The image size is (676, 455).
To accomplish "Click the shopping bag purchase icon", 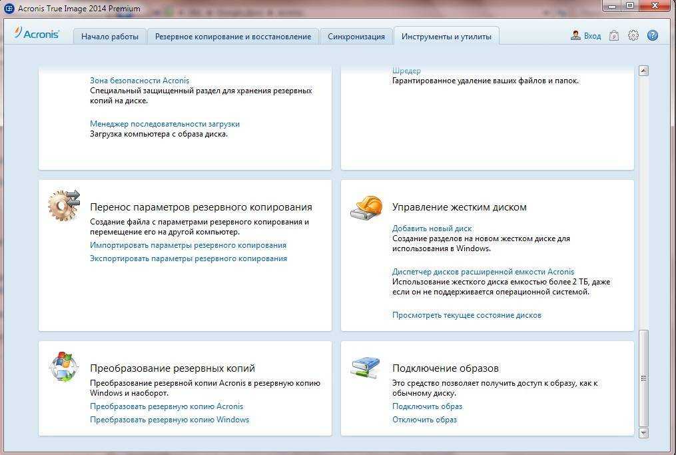I will [614, 35].
